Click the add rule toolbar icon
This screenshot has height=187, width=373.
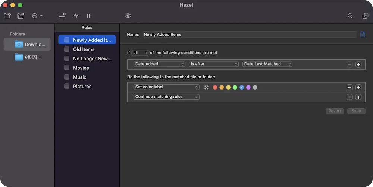point(62,16)
